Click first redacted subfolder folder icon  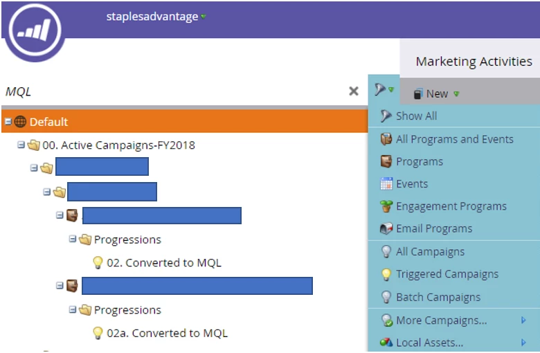point(46,168)
